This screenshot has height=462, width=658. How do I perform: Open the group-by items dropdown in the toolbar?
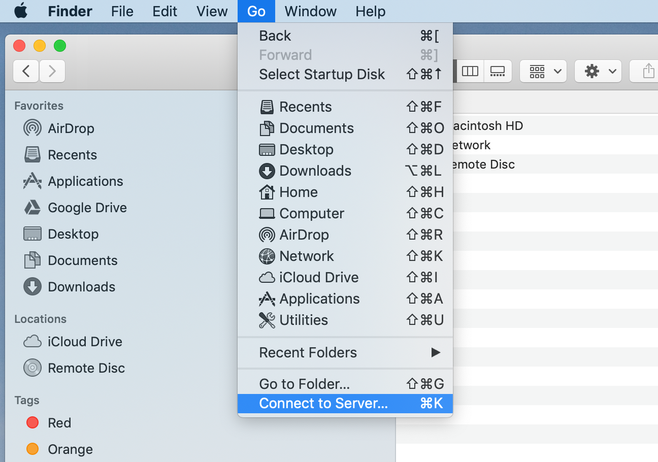pyautogui.click(x=543, y=71)
